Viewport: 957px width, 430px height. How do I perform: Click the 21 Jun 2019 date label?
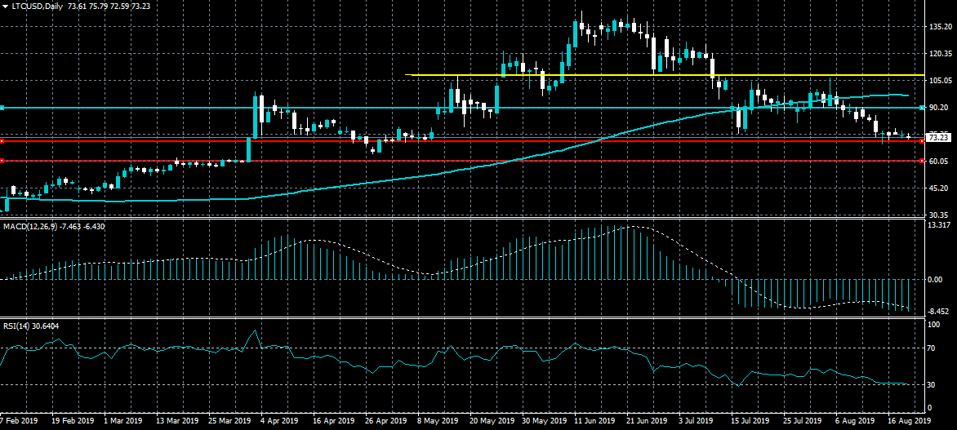648,421
